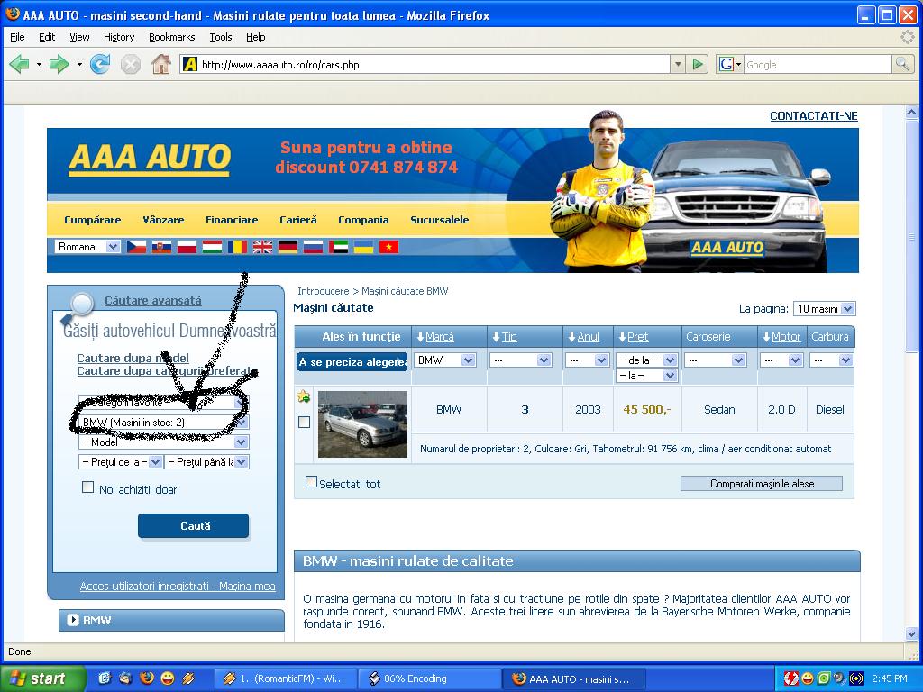Open the Tip filter dropdown

coord(521,360)
